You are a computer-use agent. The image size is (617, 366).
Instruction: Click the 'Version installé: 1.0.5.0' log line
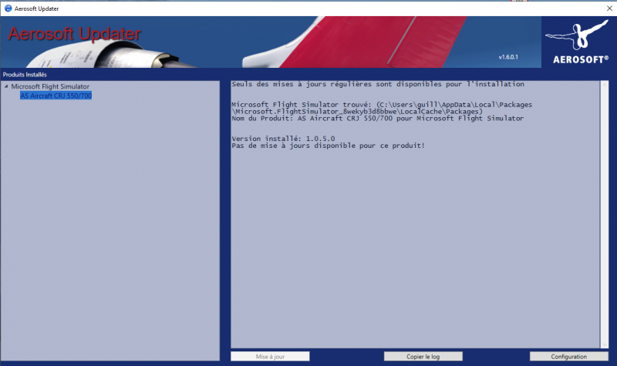[x=283, y=139]
